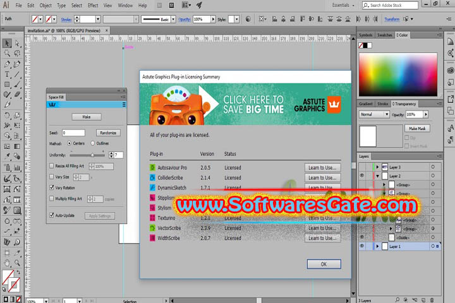The image size is (455, 303).
Task: Click Learn to Use for WidthScribe
Action: (x=322, y=238)
